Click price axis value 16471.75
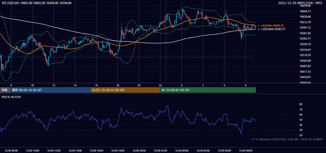This screenshot has width=326, height=153. [x=305, y=72]
